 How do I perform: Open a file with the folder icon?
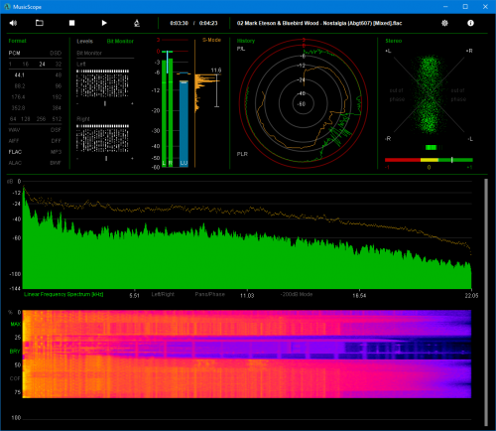pyautogui.click(x=40, y=23)
